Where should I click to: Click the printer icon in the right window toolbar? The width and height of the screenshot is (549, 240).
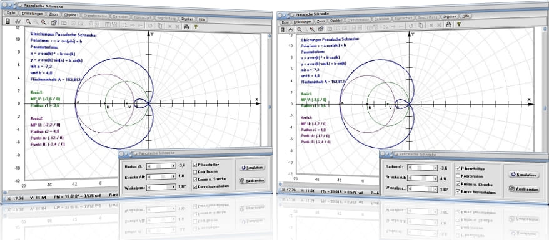point(448,24)
